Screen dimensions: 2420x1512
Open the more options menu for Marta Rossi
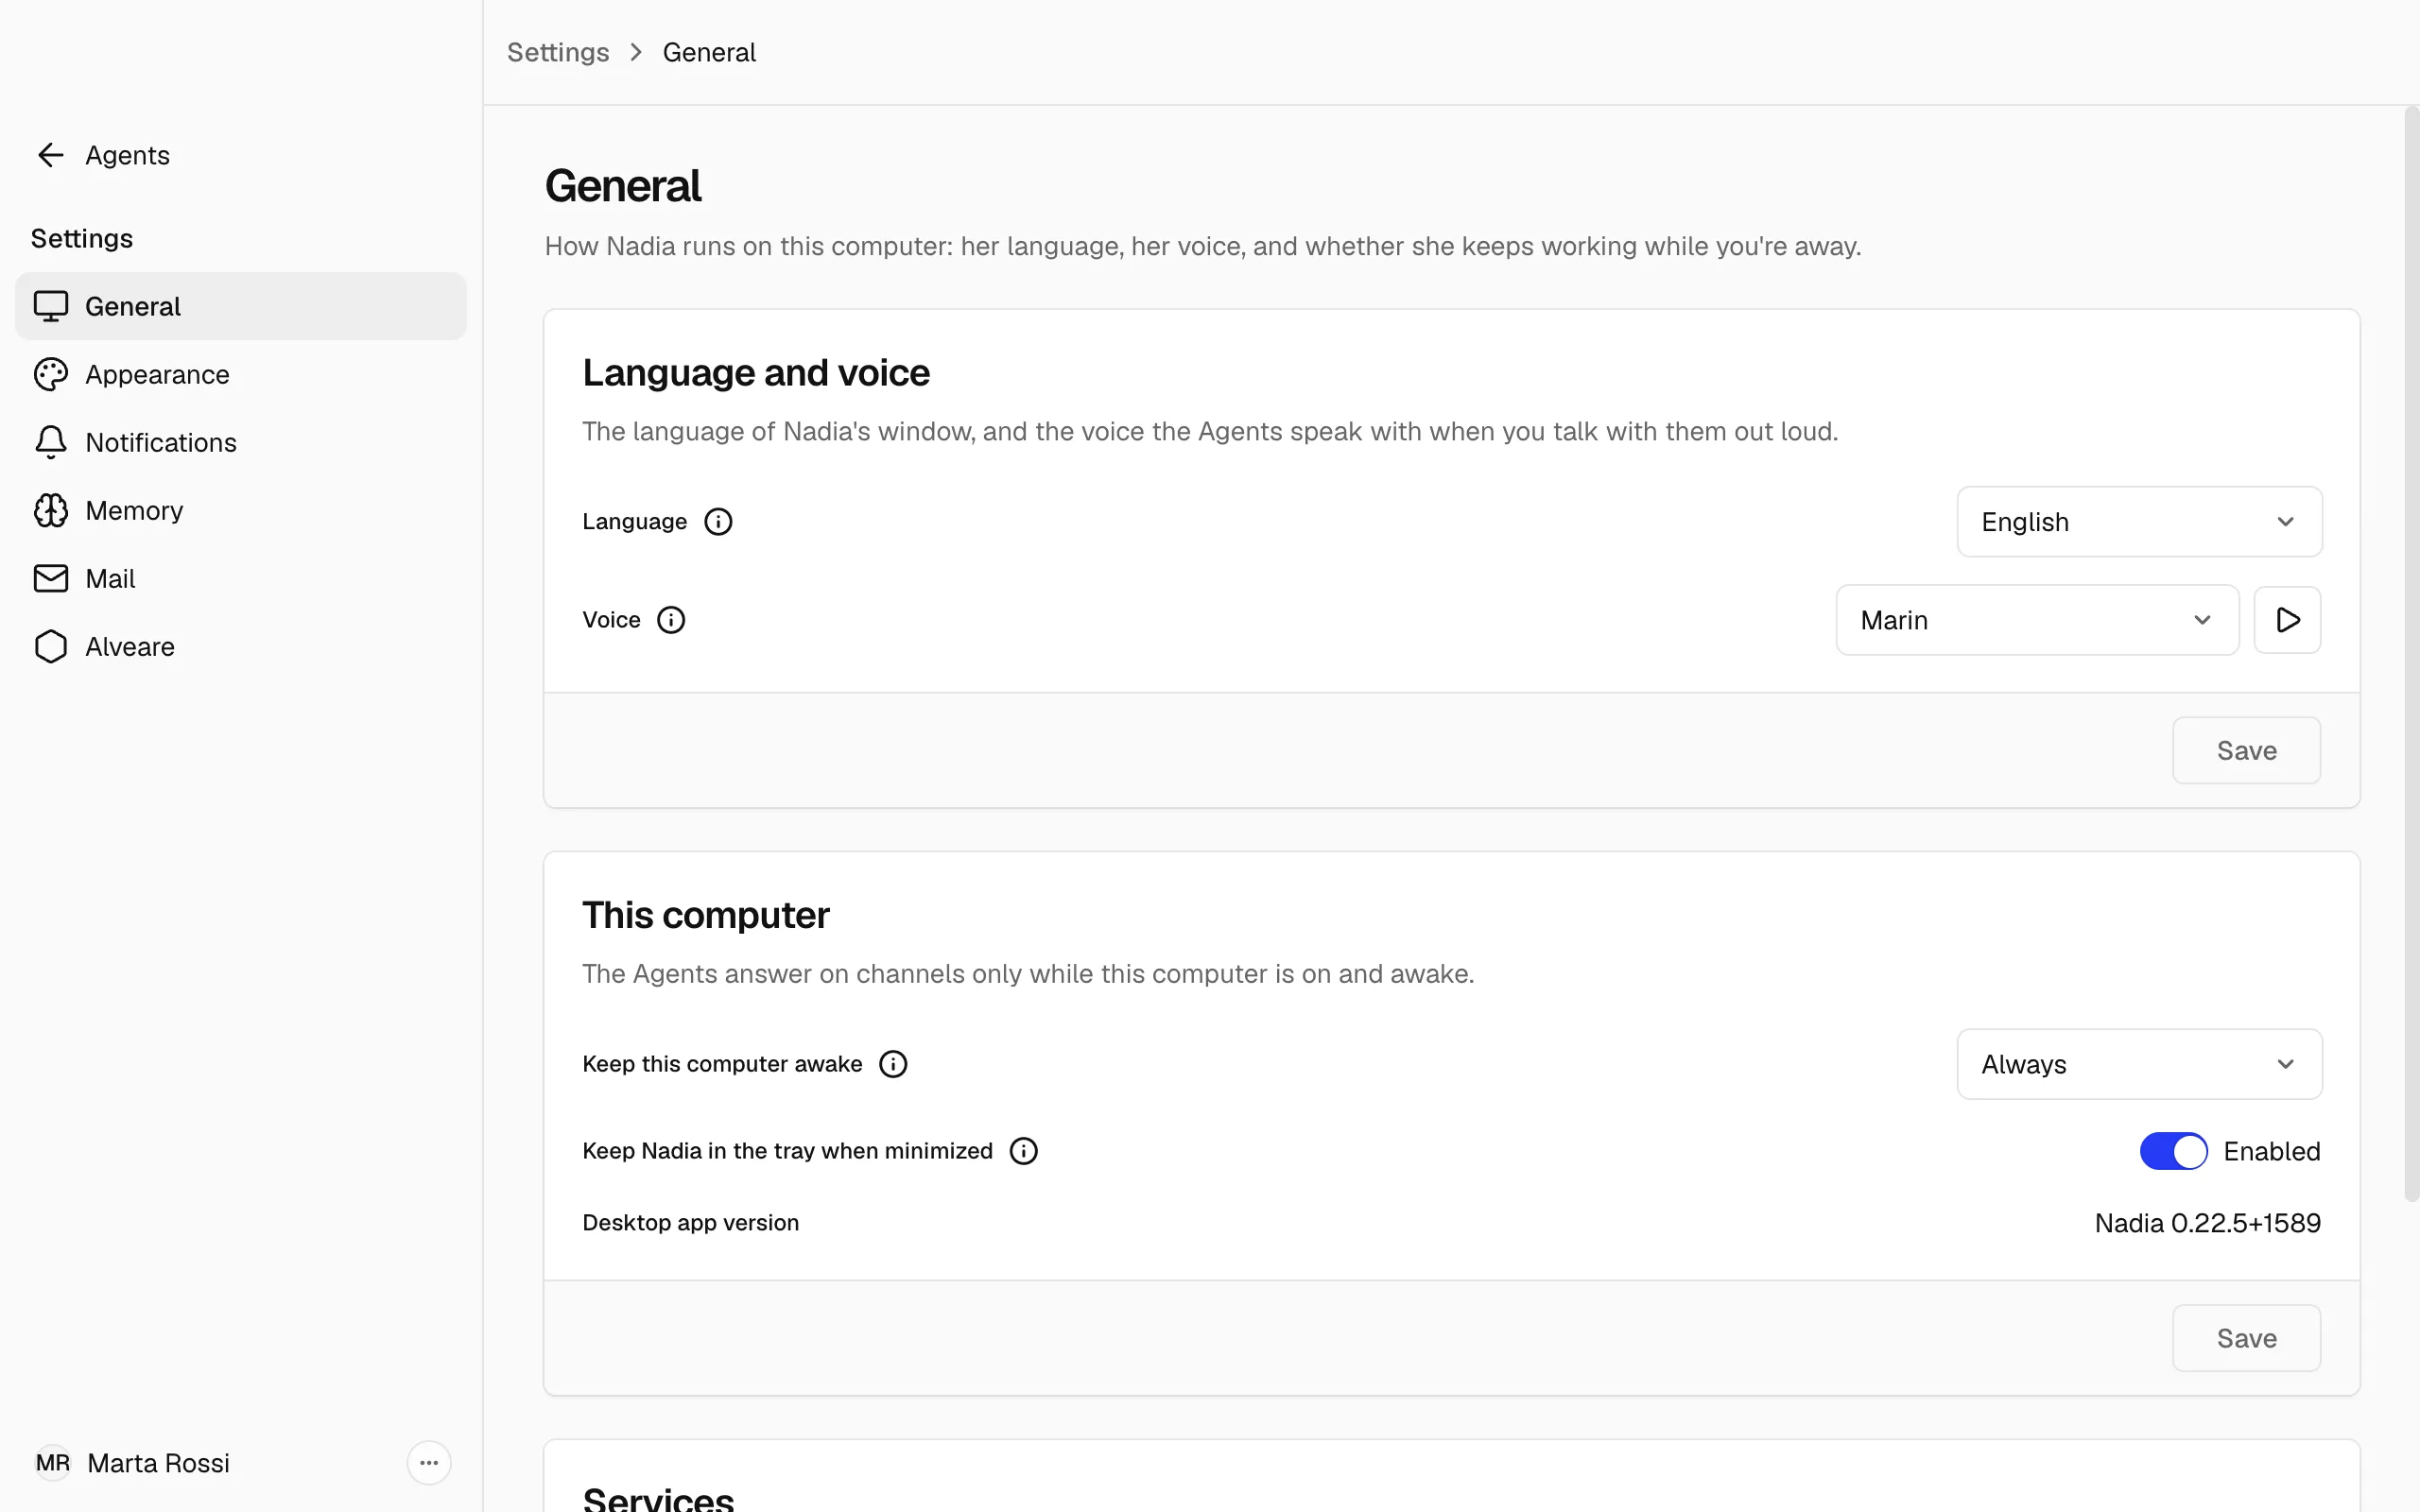coord(429,1463)
